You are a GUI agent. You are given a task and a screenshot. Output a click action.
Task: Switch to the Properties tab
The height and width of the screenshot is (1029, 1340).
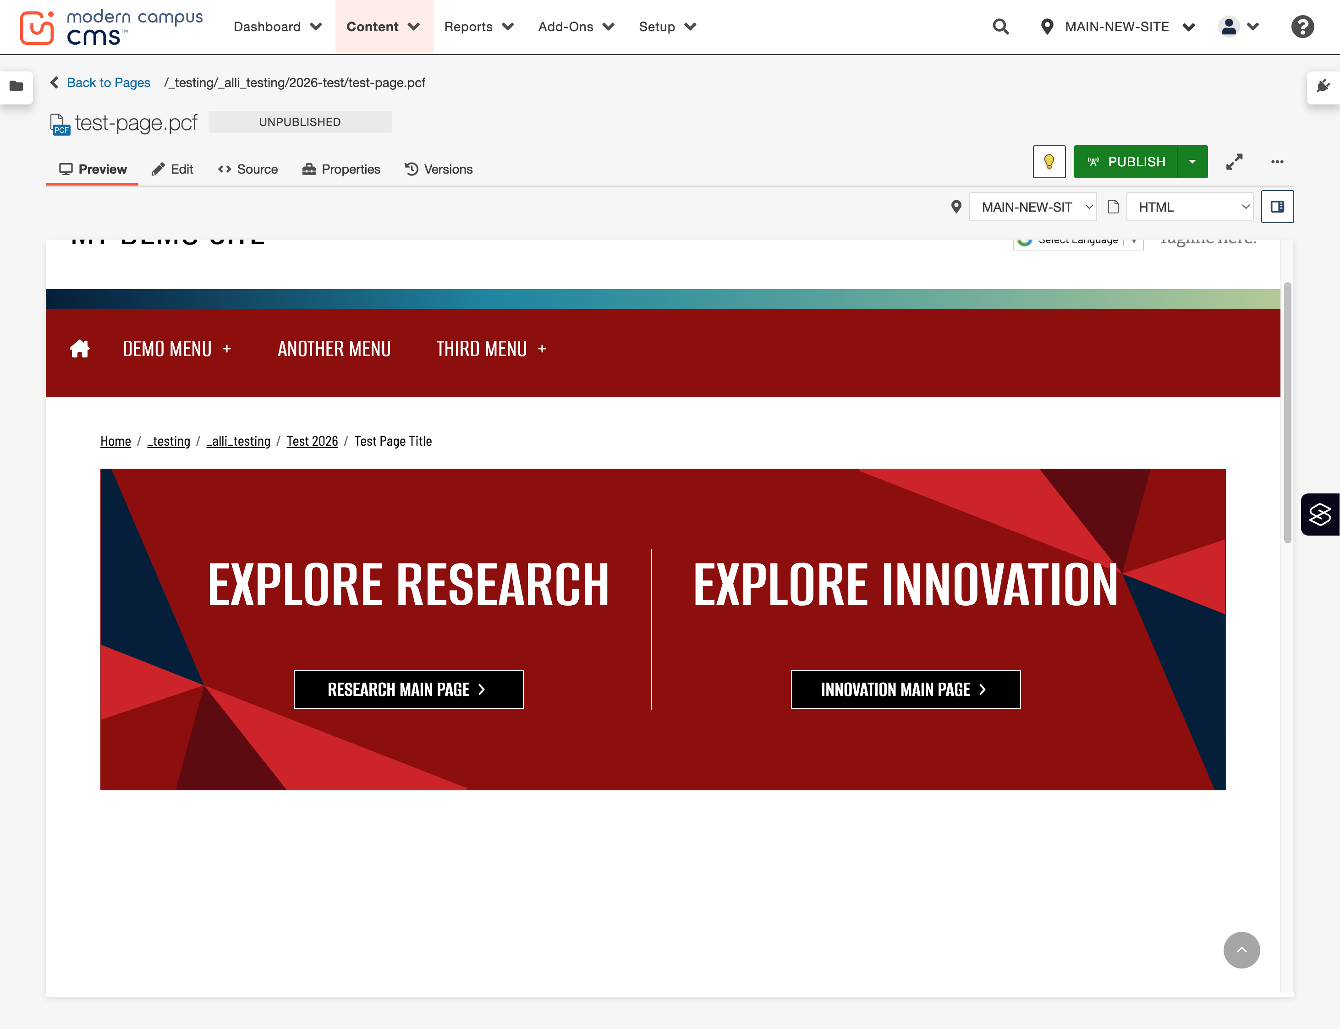point(341,169)
